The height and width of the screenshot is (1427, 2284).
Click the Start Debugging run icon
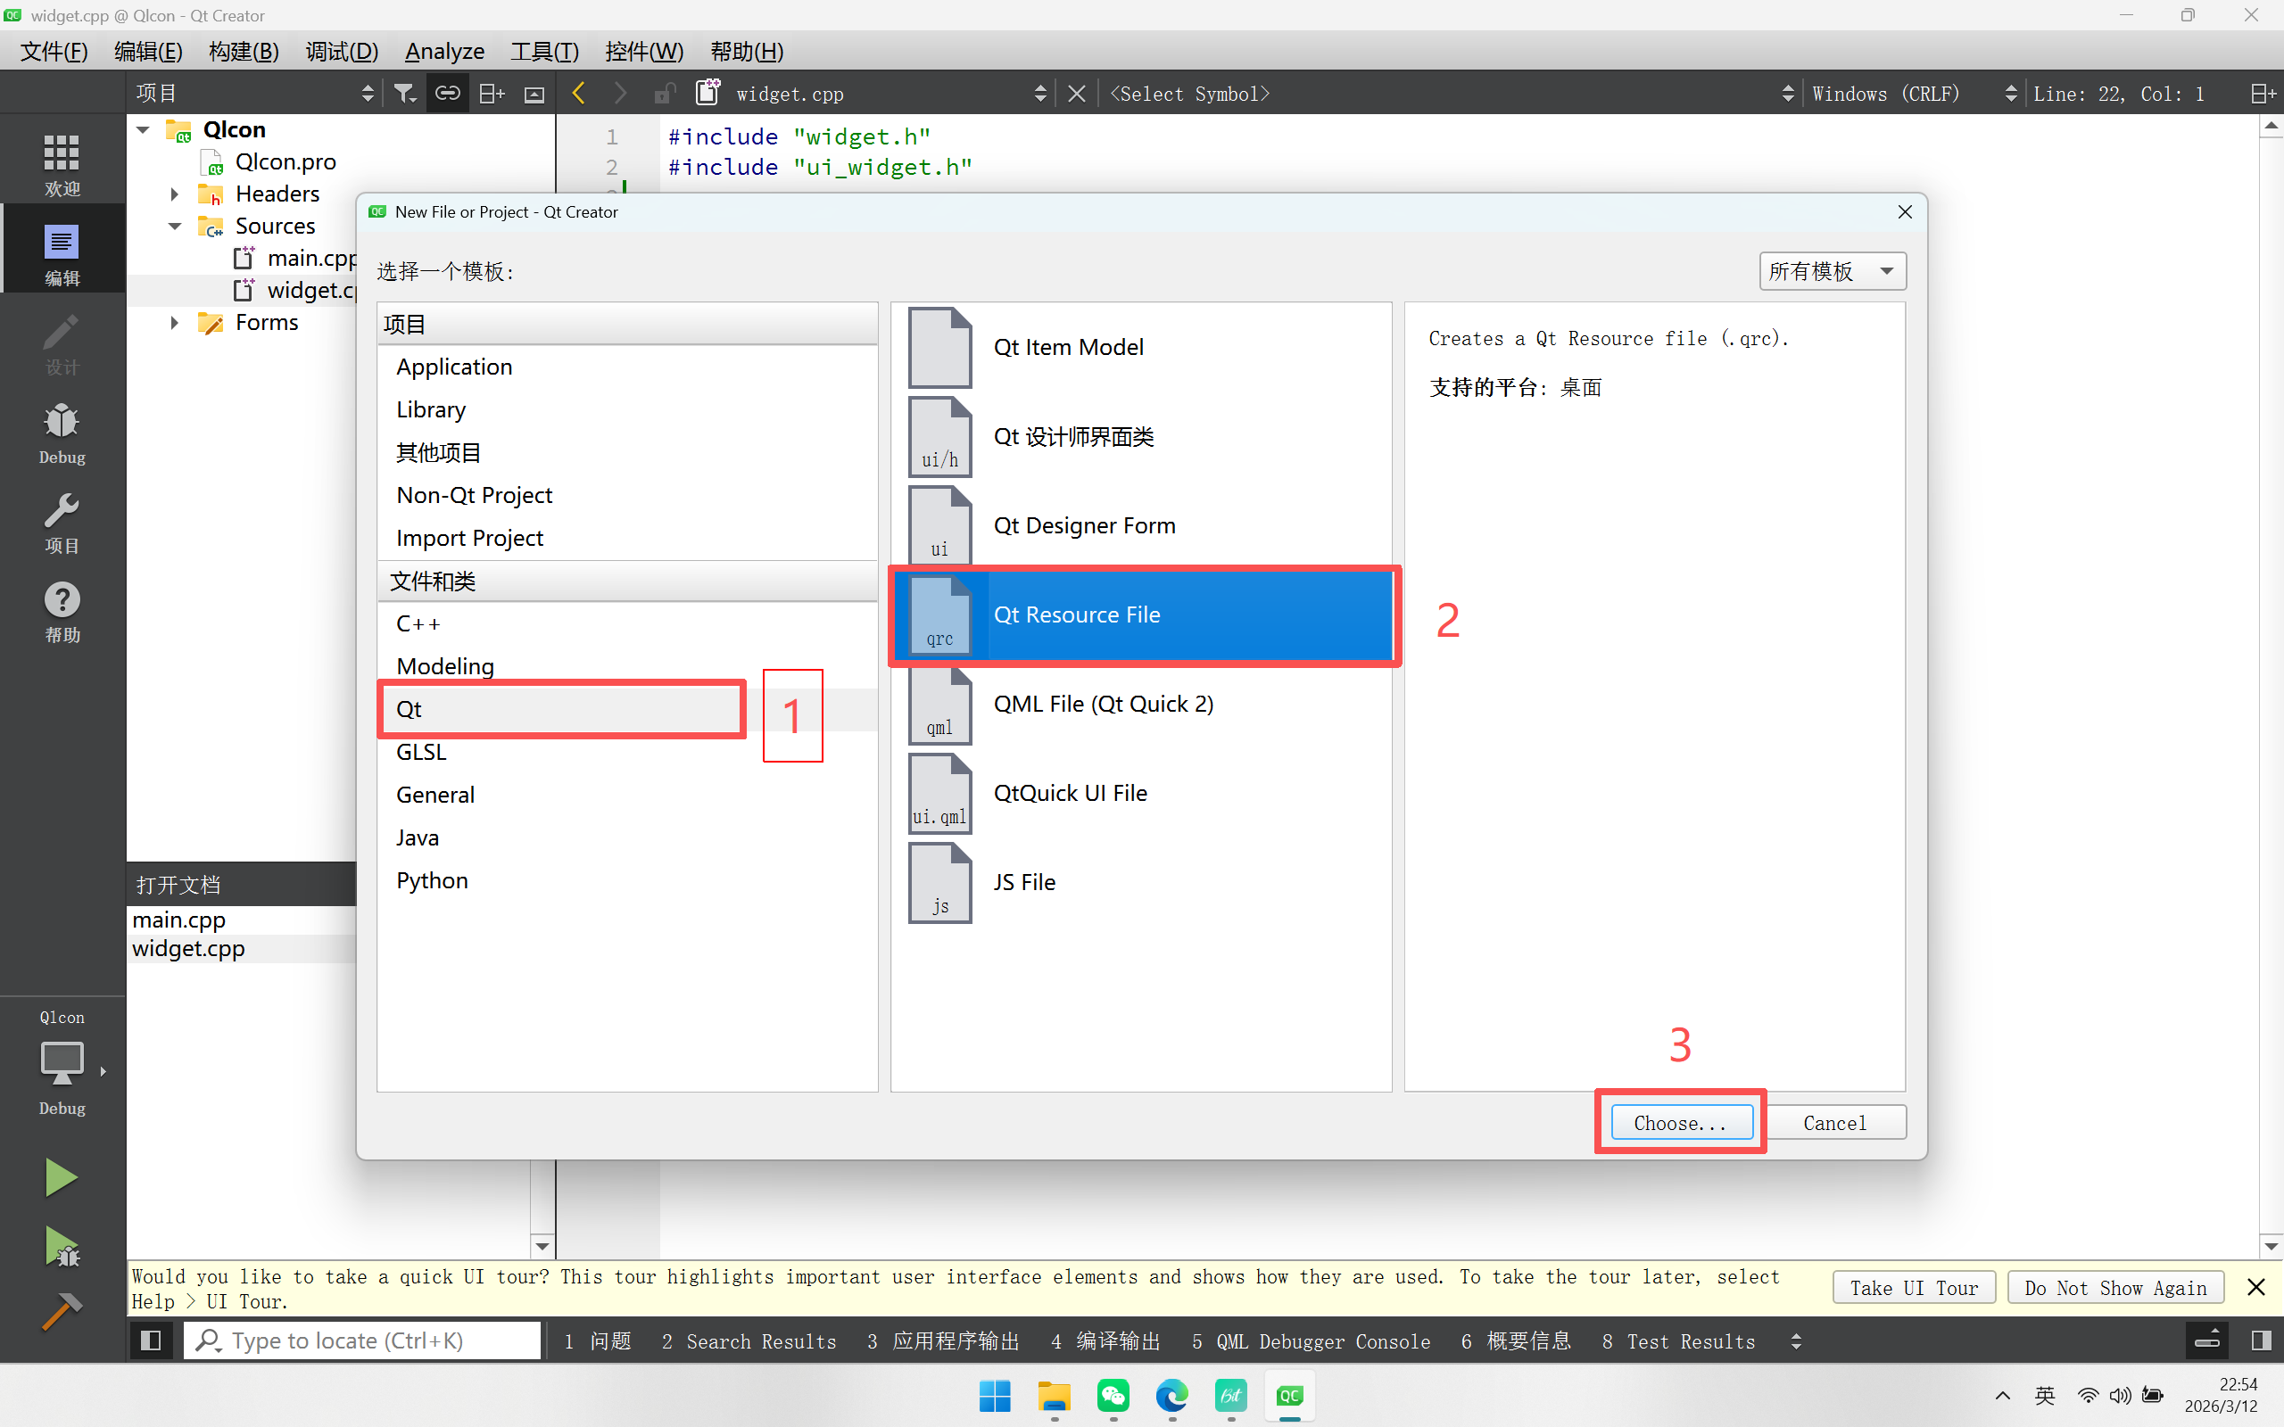tap(62, 1246)
